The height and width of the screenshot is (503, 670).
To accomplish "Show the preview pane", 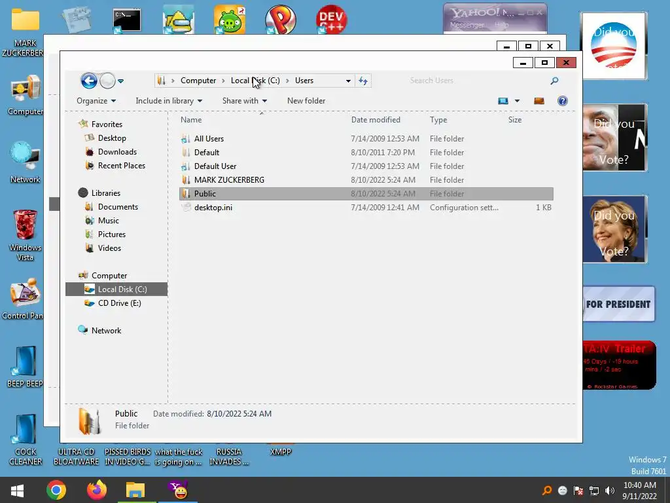I will [x=539, y=101].
